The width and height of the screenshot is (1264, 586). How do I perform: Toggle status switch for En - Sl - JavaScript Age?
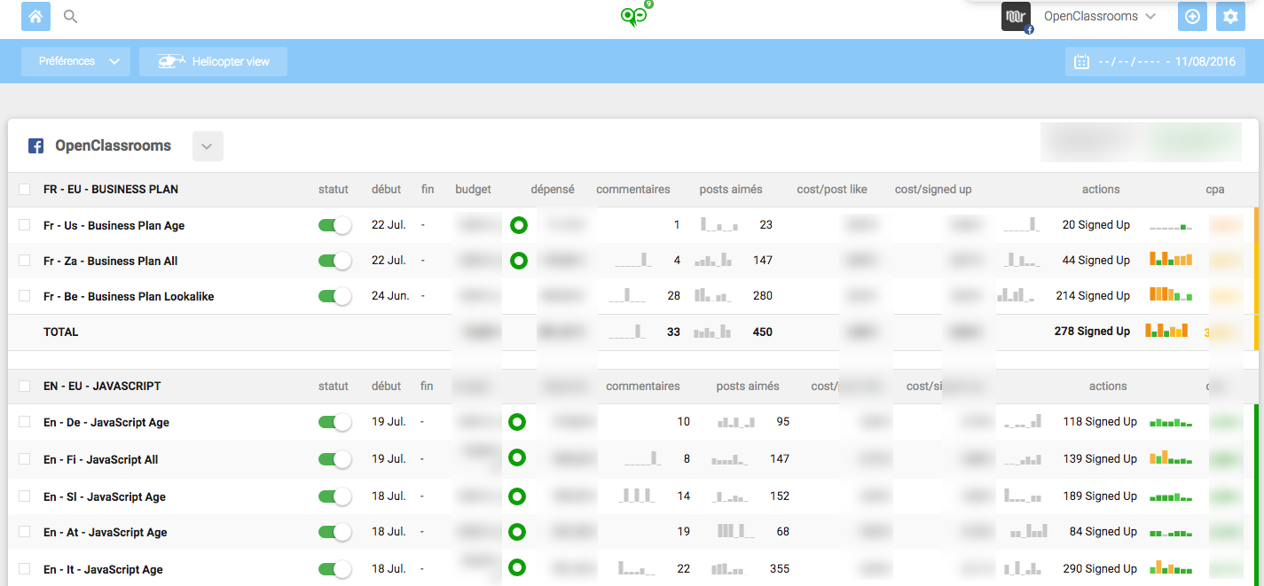point(335,496)
